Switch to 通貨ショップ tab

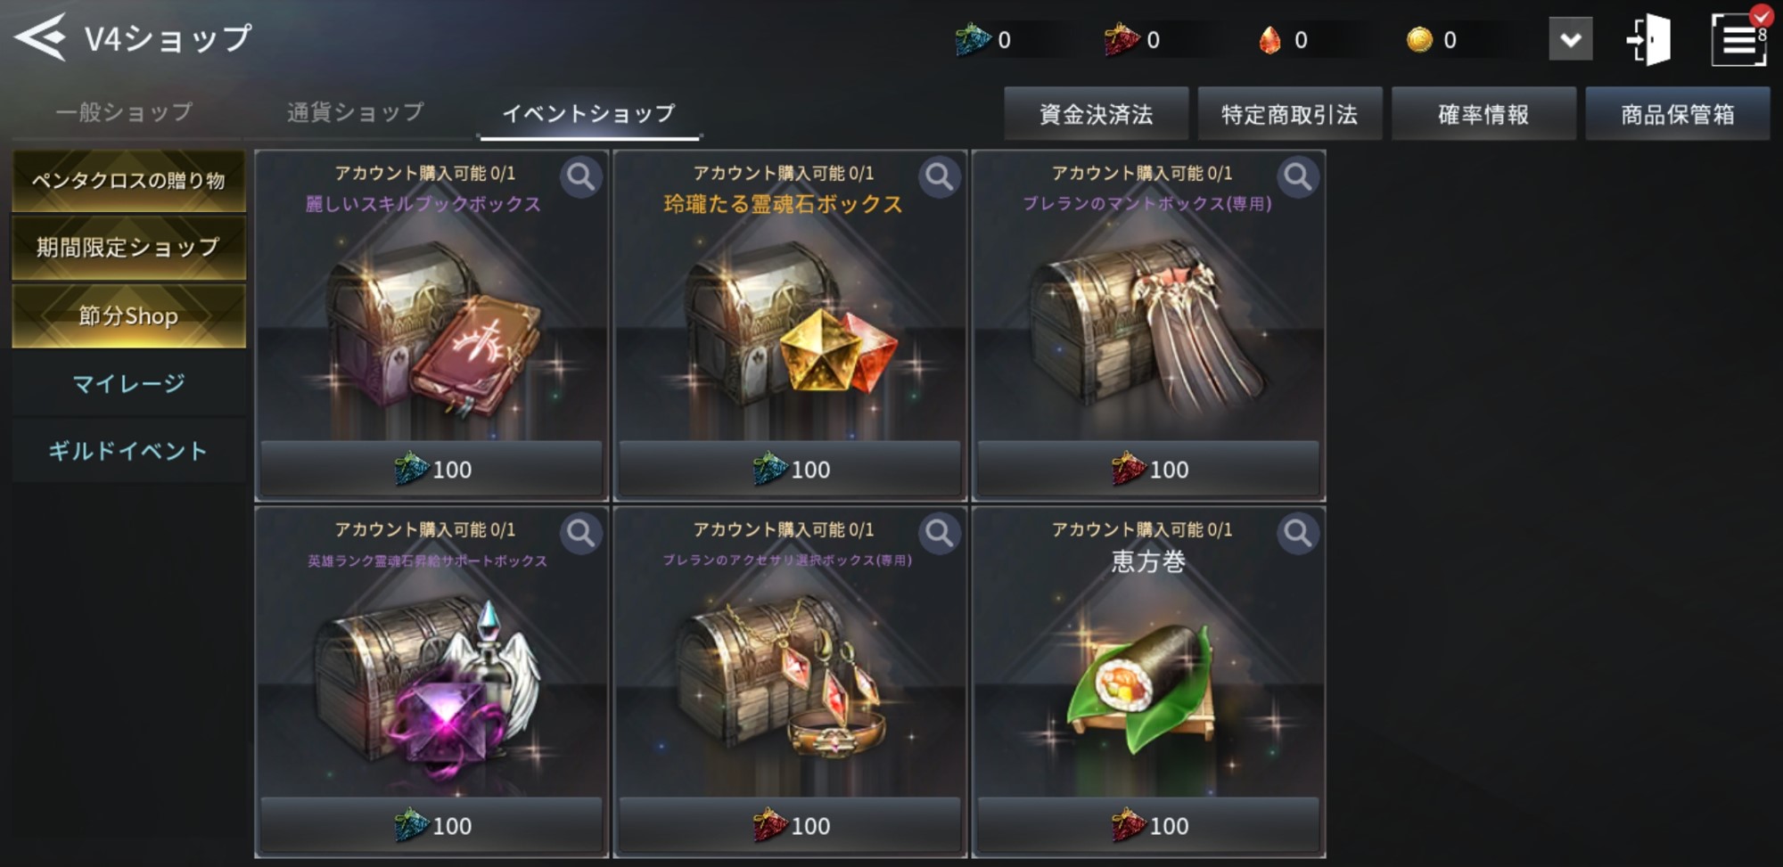[356, 112]
